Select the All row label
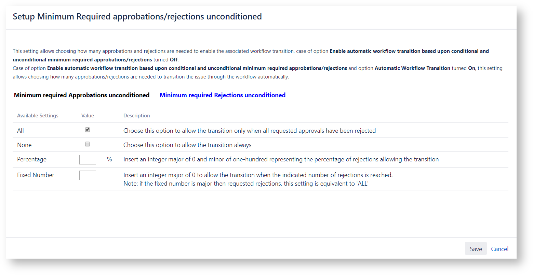Image resolution: width=533 pixels, height=275 pixels. pyautogui.click(x=21, y=131)
